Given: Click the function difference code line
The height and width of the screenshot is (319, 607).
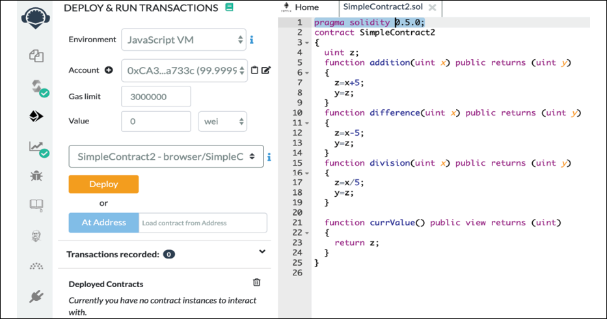Looking at the screenshot, I should (453, 113).
